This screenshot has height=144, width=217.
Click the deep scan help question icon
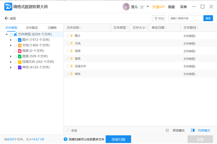click(x=65, y=139)
